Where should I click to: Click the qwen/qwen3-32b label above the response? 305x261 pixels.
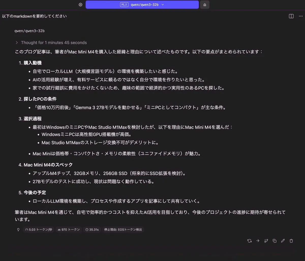[29, 31]
